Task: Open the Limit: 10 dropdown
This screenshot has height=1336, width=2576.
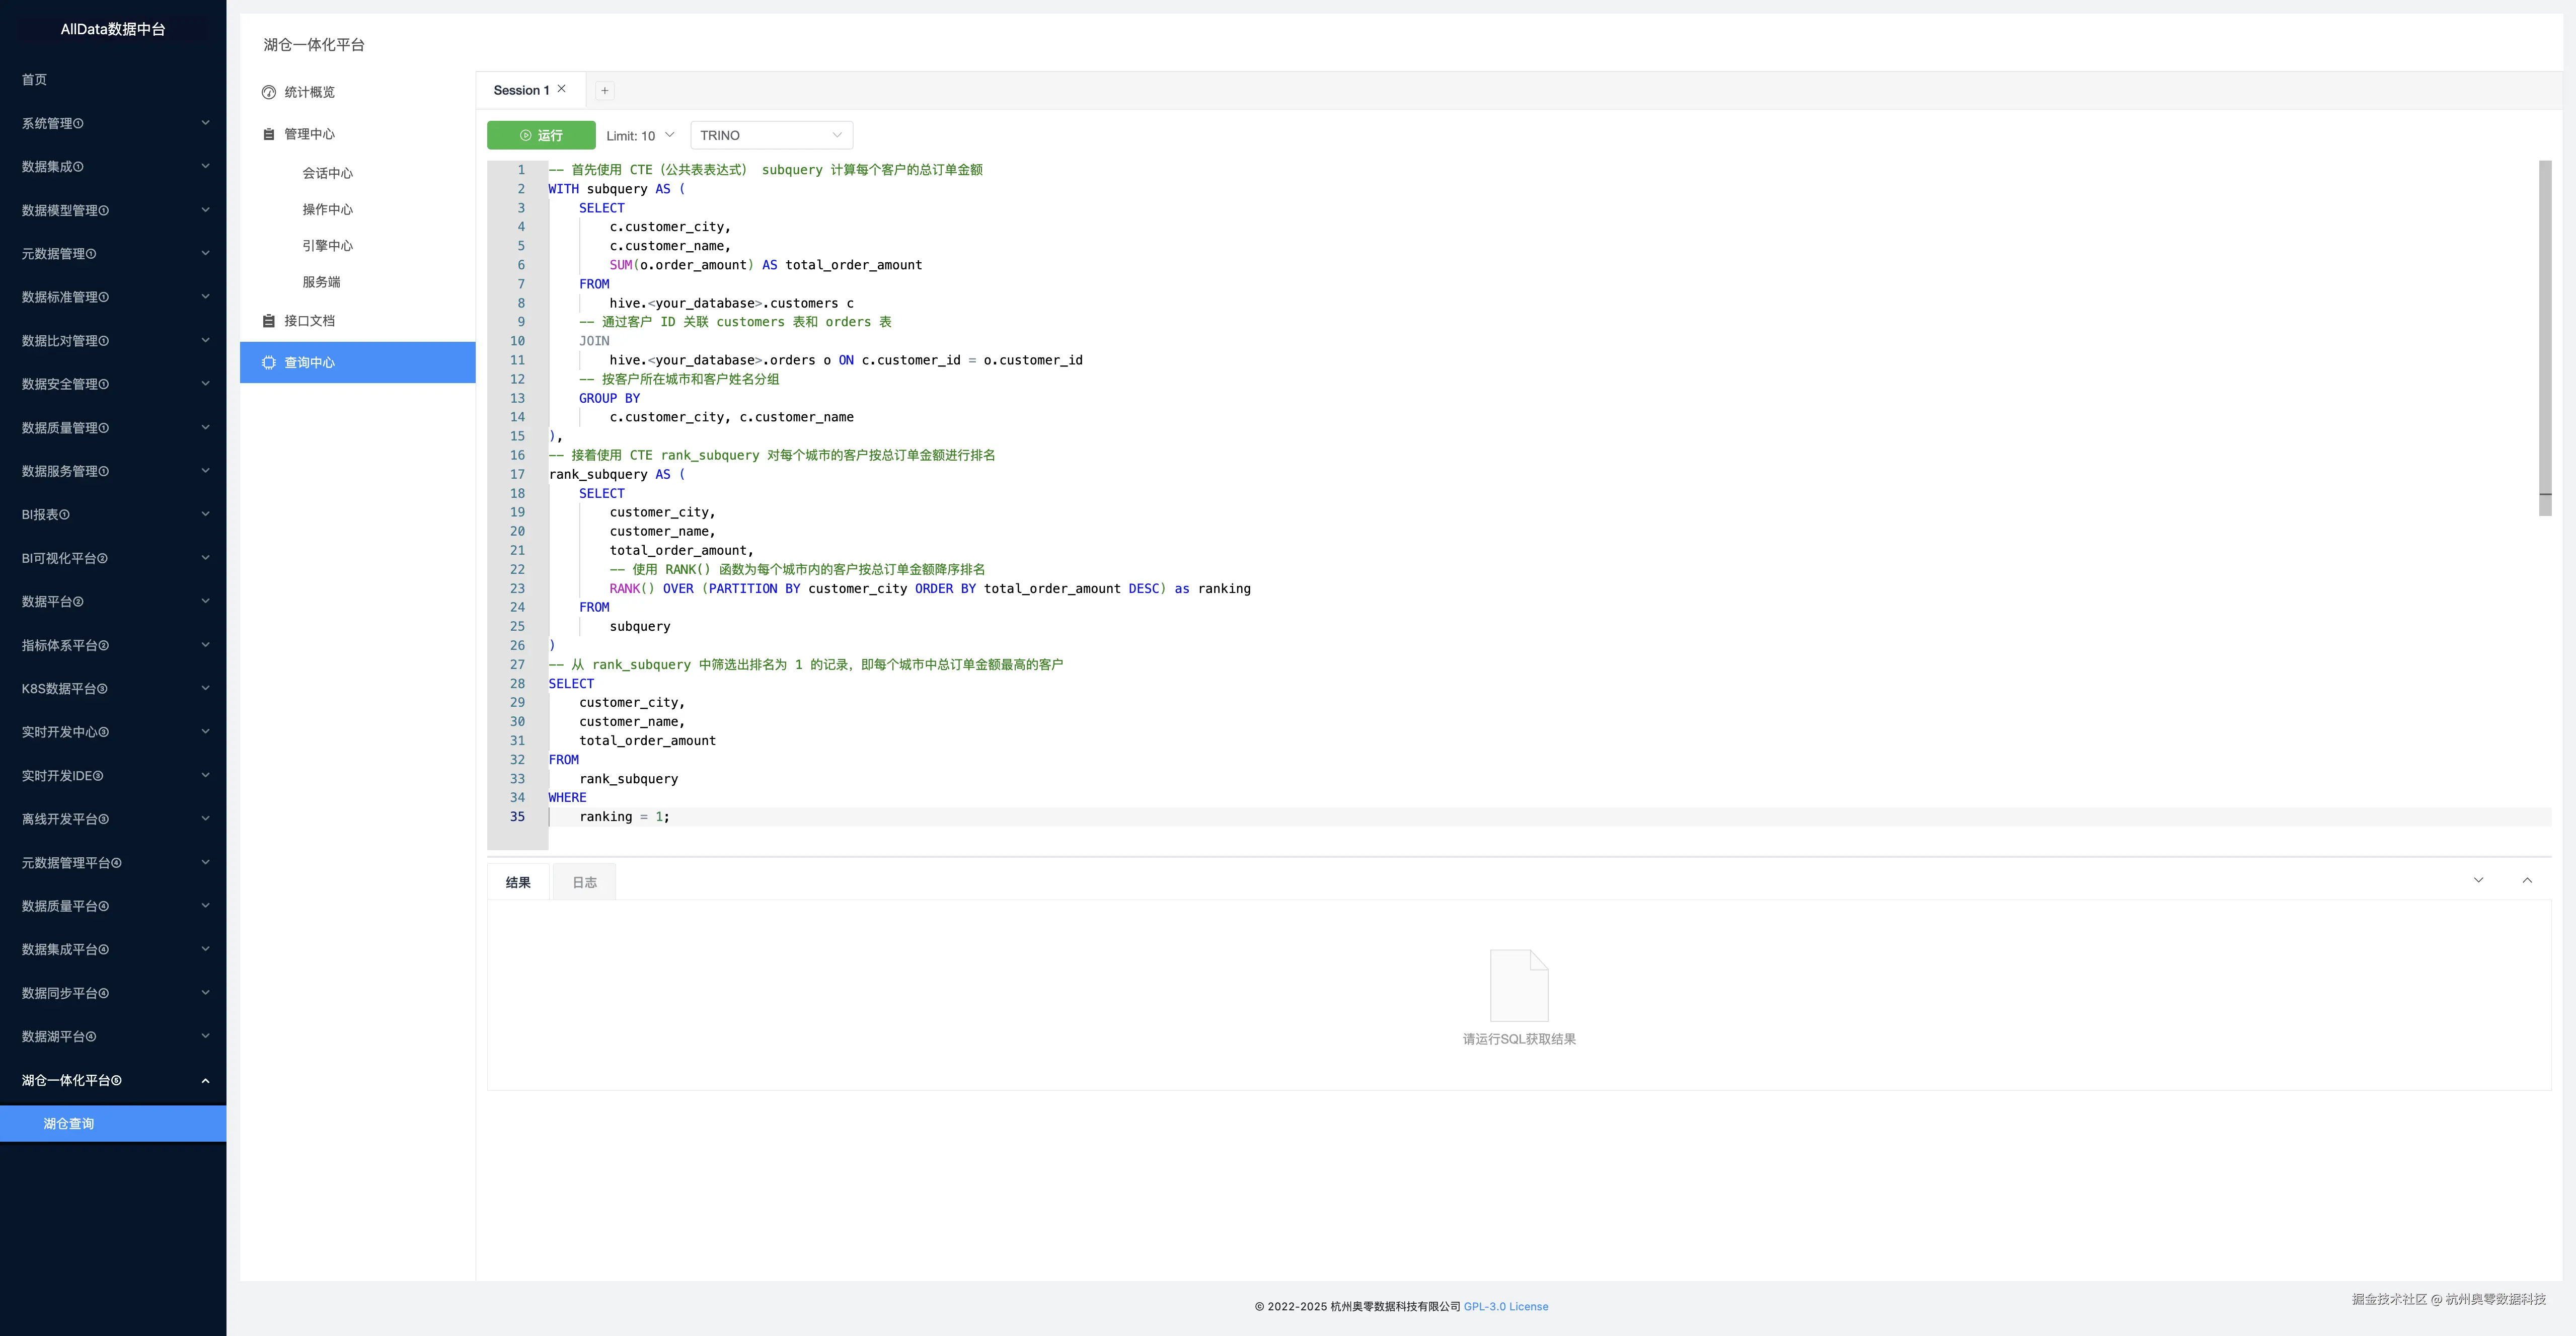Action: tap(640, 135)
